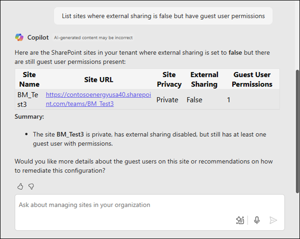Screen dimensions: 300x239
Task: Click the follow-up question about remediation
Action: [x=144, y=166]
